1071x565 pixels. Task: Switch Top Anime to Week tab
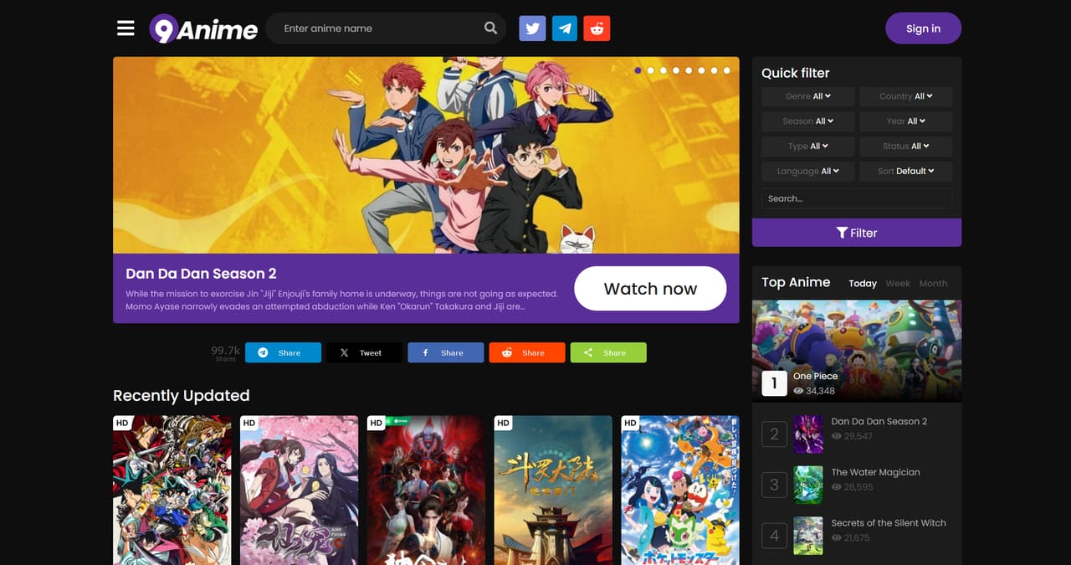[x=898, y=283]
